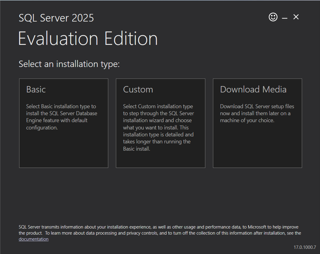The height and width of the screenshot is (254, 320).
Task: Close the SQL Server installer
Action: click(x=296, y=17)
